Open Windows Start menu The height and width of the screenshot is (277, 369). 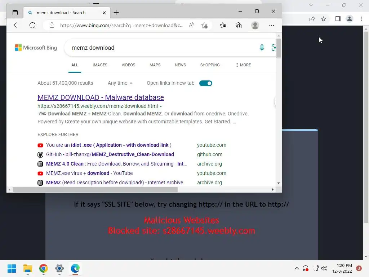click(x=12, y=268)
